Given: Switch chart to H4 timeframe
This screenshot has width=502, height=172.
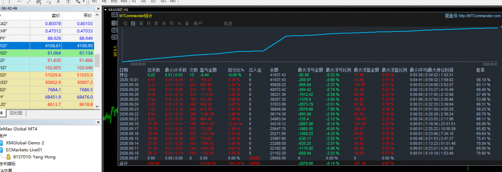Looking at the screenshot, I should tap(144, 2).
